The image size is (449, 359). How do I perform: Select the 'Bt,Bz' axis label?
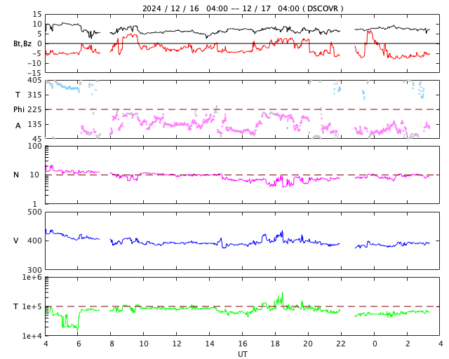[x=22, y=43]
